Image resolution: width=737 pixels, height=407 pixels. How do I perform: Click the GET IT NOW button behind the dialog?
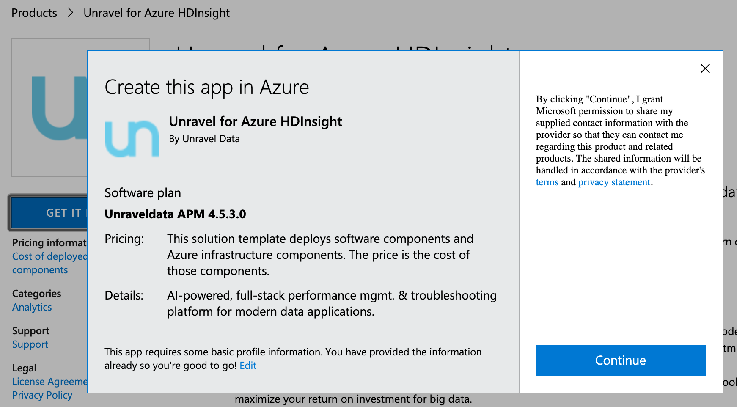pos(49,213)
